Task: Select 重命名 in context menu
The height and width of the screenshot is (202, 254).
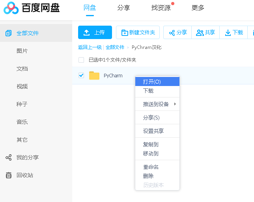Action: tap(157, 167)
